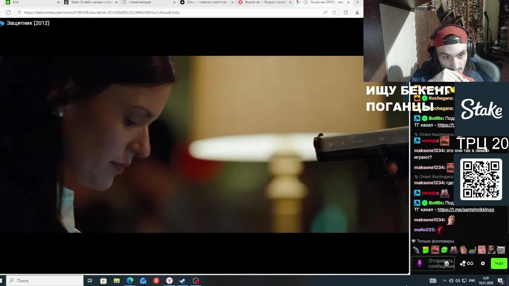Screen dimensions: 509x286
Task: Add page to favorites with star icon
Action: pos(334,12)
